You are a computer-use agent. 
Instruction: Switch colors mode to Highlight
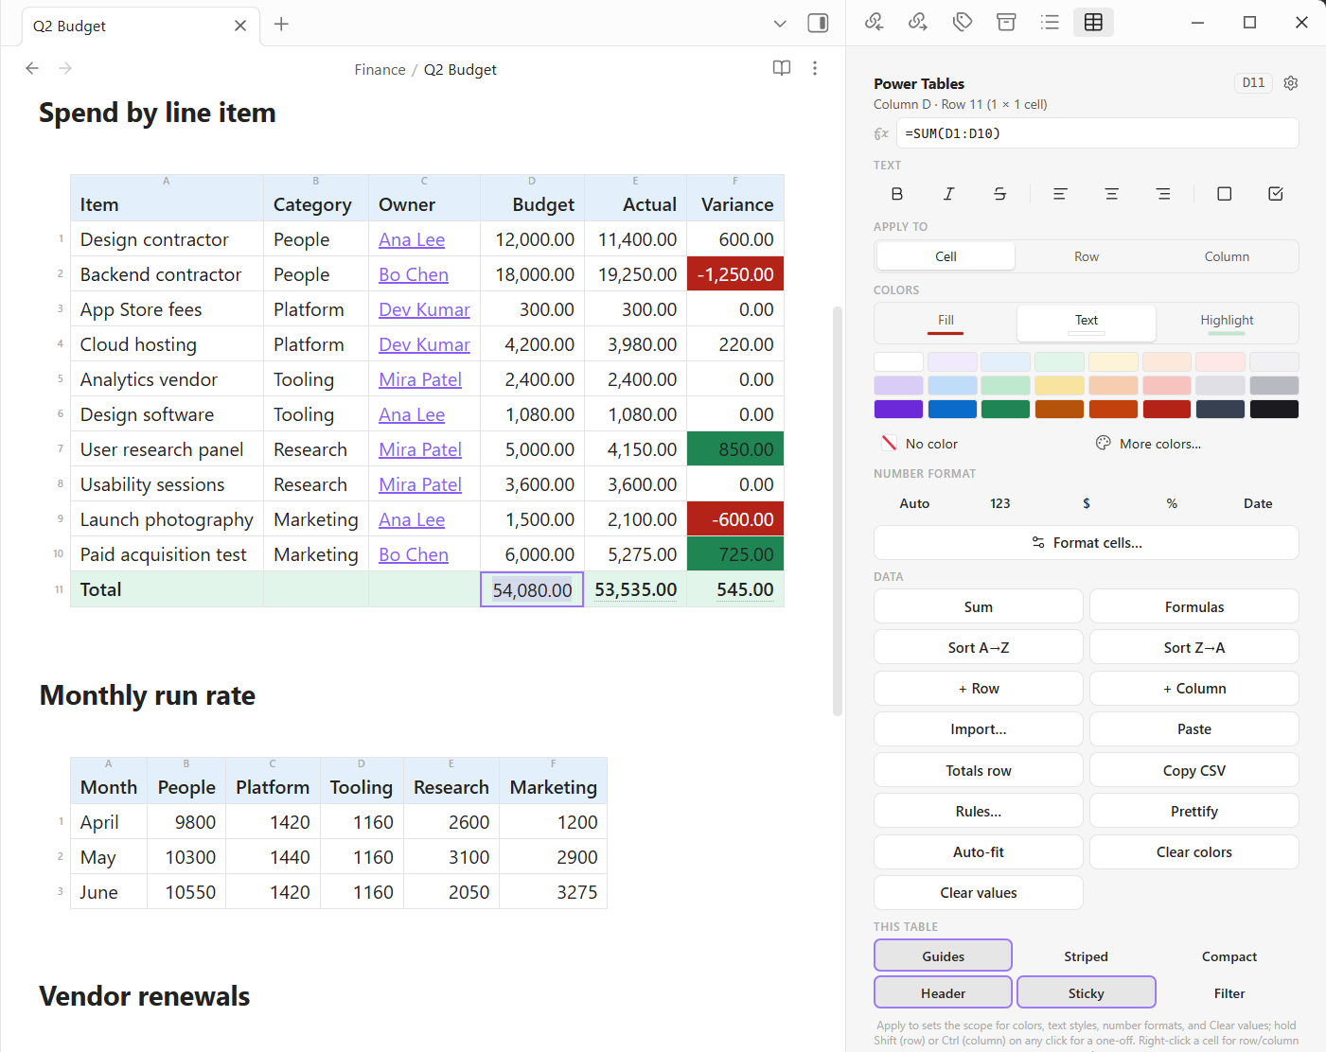[1227, 323]
